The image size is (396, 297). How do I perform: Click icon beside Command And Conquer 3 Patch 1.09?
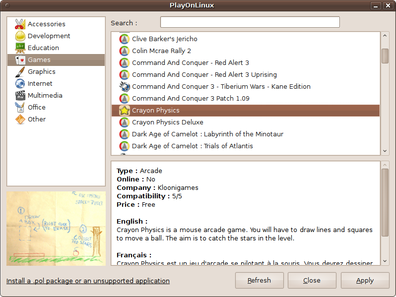pyautogui.click(x=124, y=98)
